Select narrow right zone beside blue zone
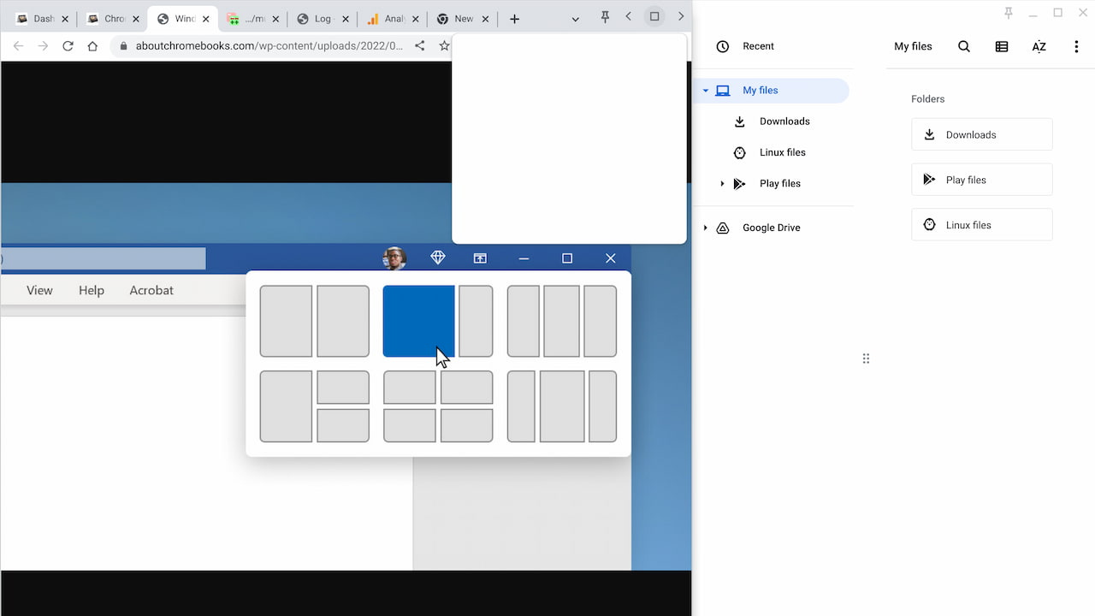 tap(476, 321)
